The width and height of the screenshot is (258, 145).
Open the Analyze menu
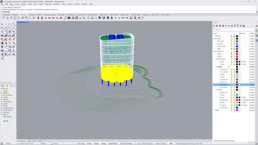(70, 4)
